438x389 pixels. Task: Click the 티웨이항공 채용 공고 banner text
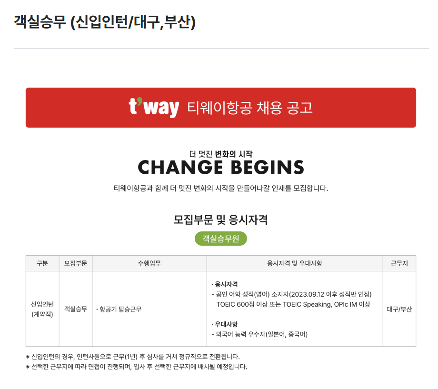(250, 108)
